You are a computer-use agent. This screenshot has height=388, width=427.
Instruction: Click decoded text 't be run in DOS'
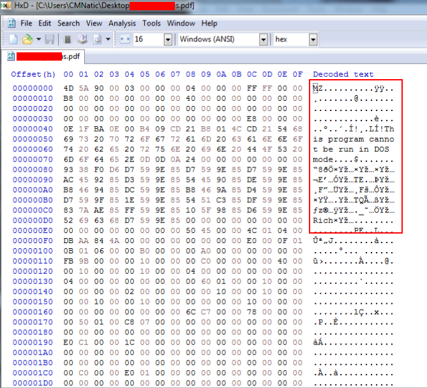(x=351, y=149)
